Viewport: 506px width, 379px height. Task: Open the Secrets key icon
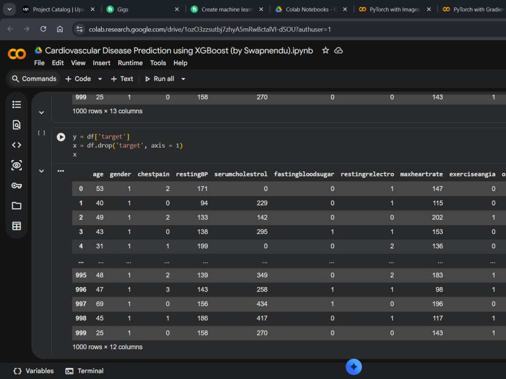(x=17, y=185)
